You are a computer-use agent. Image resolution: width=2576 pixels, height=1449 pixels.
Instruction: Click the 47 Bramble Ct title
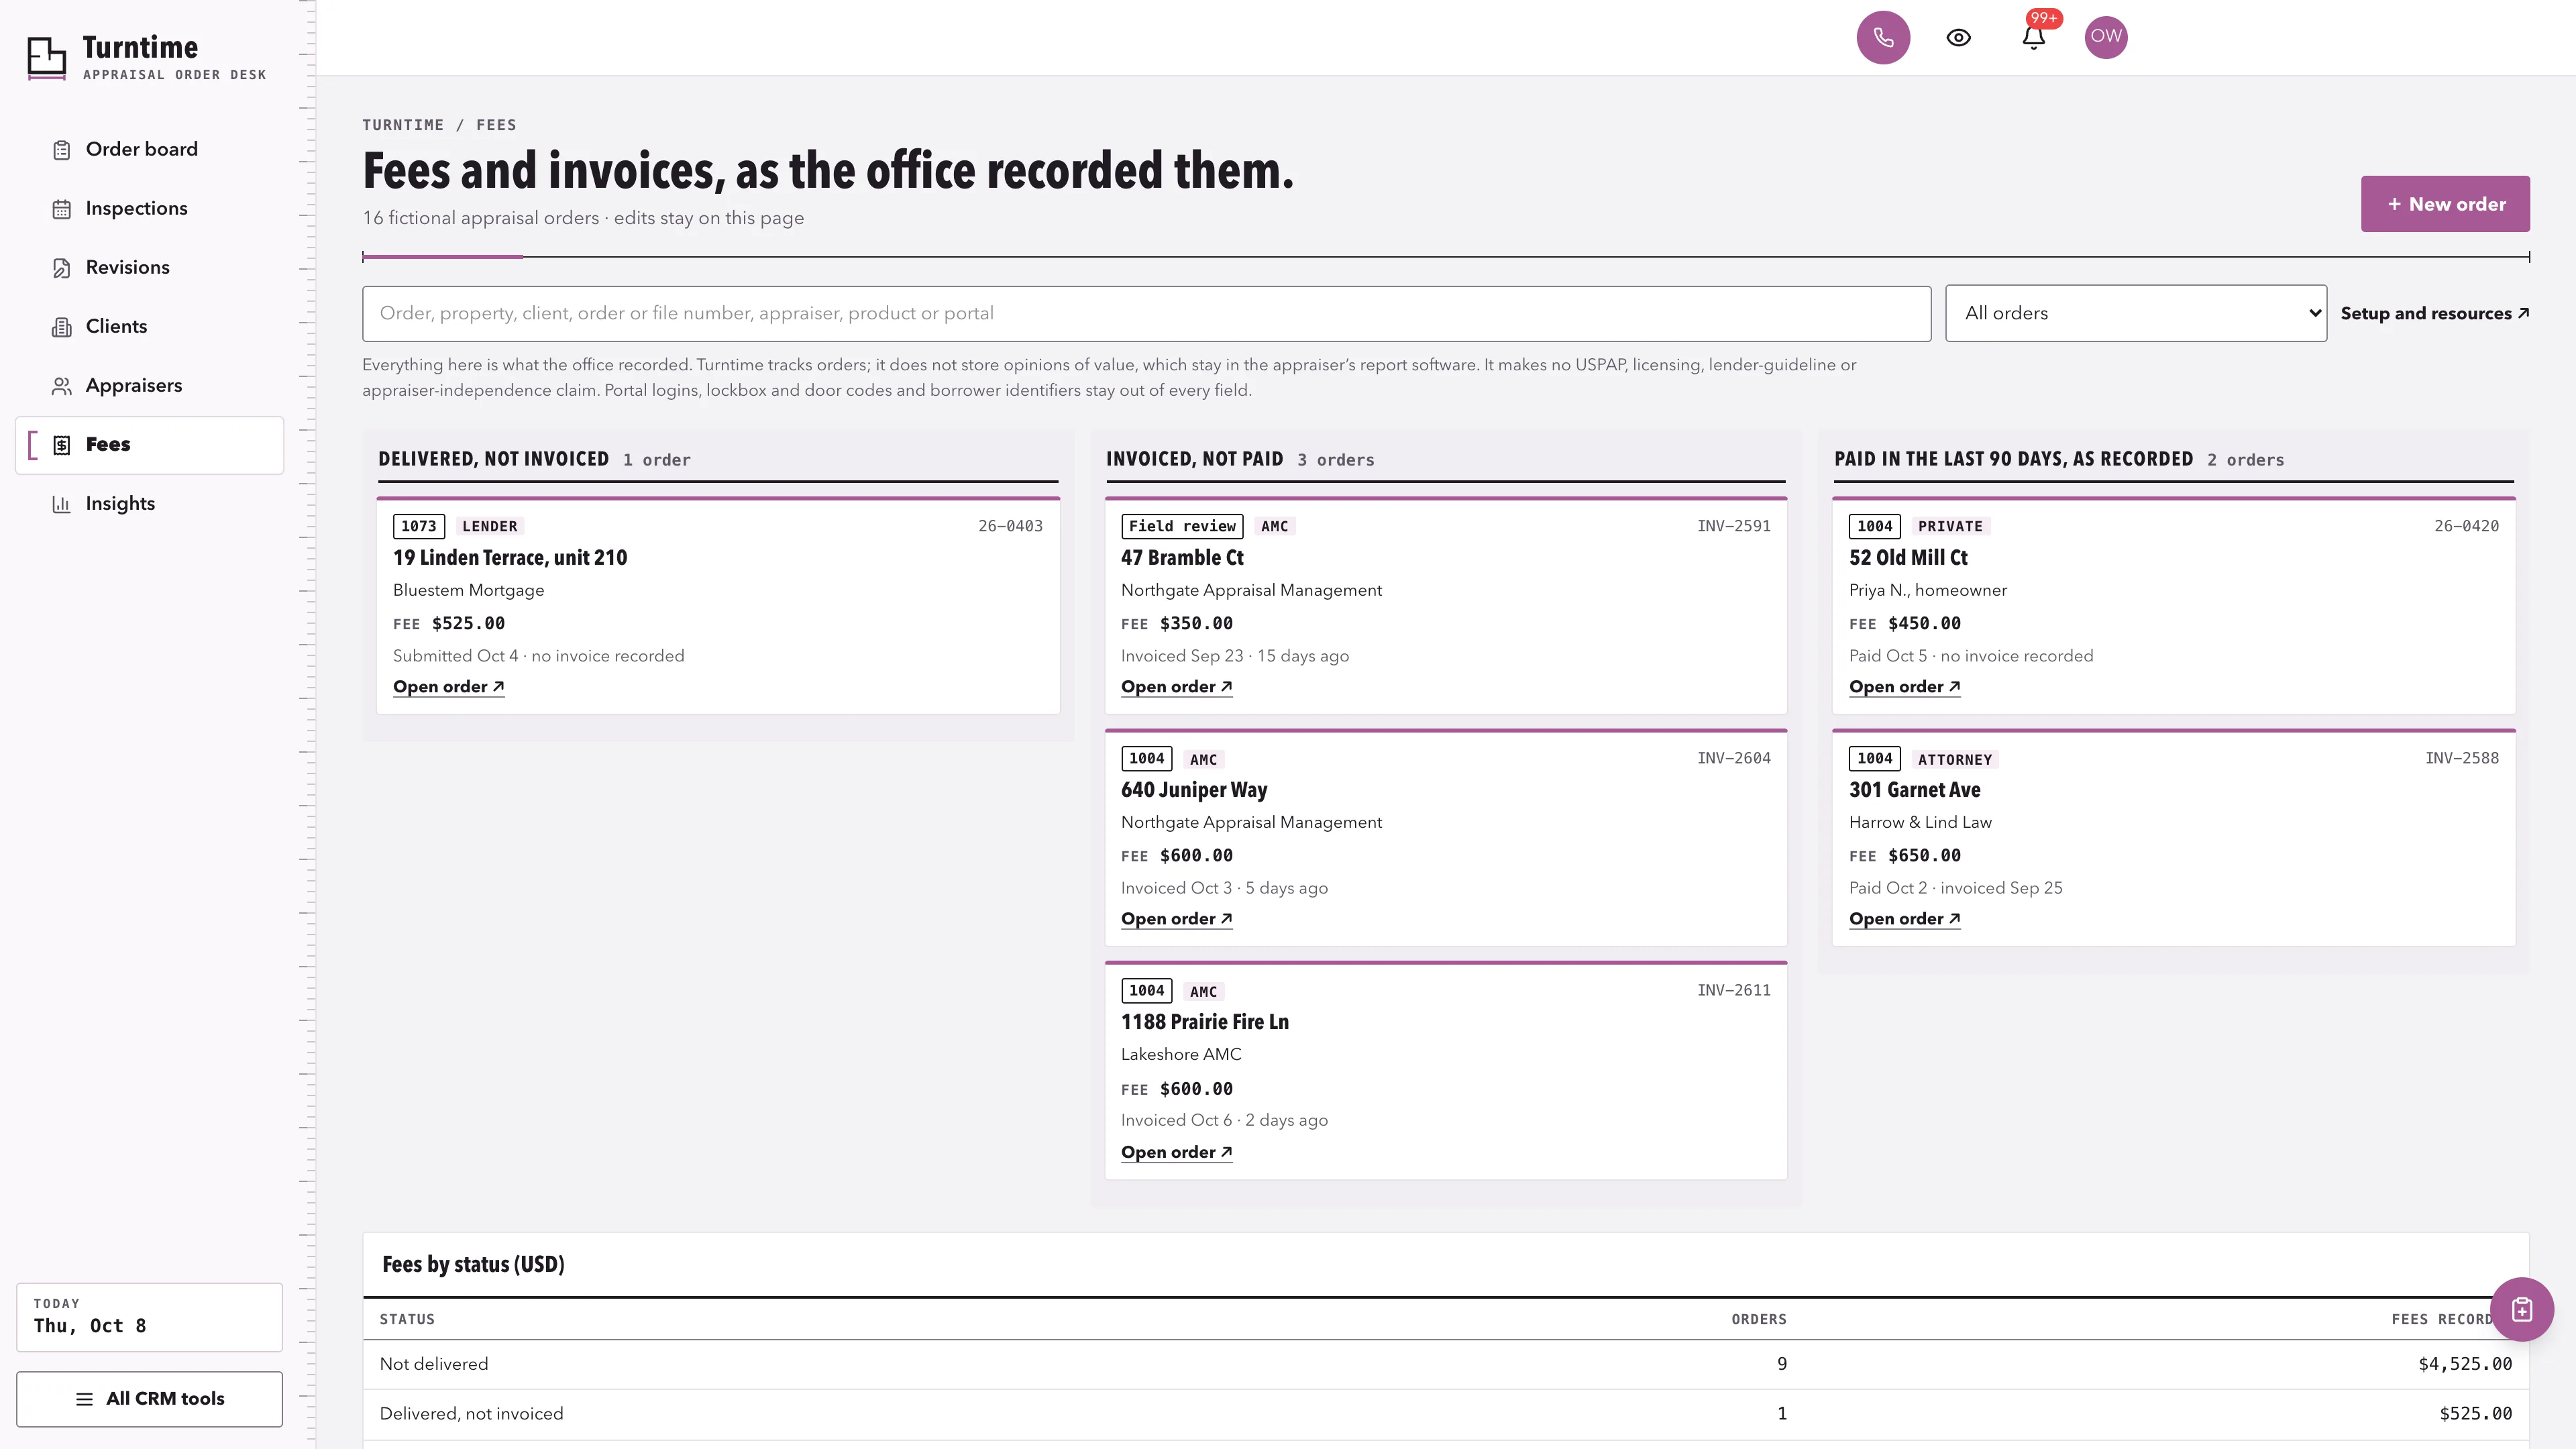point(1182,557)
